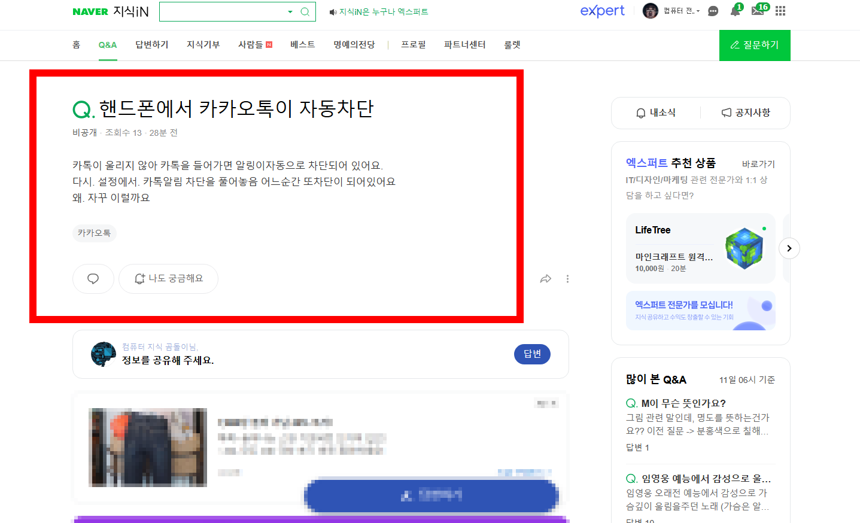The width and height of the screenshot is (860, 523).
Task: Click the answerer brain avatar image
Action: click(104, 354)
